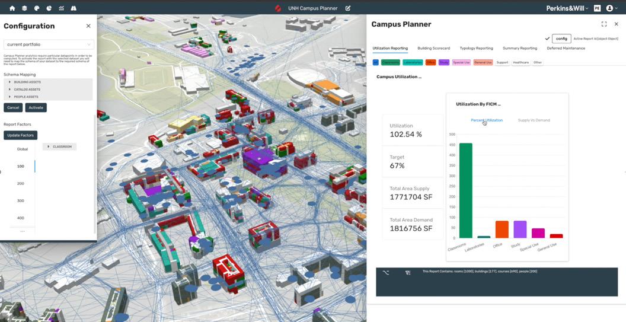Click the checkmark beside config

(x=547, y=39)
